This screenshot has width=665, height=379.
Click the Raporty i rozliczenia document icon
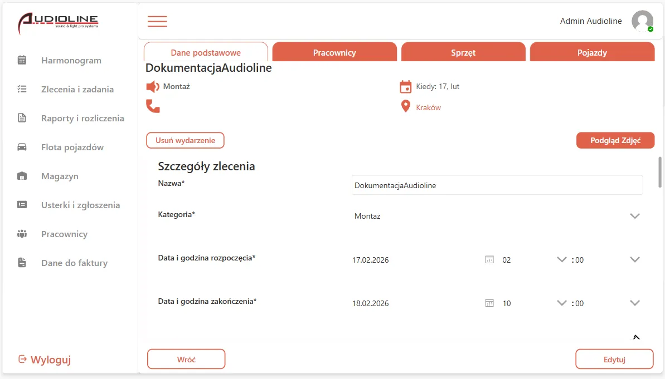pyautogui.click(x=22, y=118)
